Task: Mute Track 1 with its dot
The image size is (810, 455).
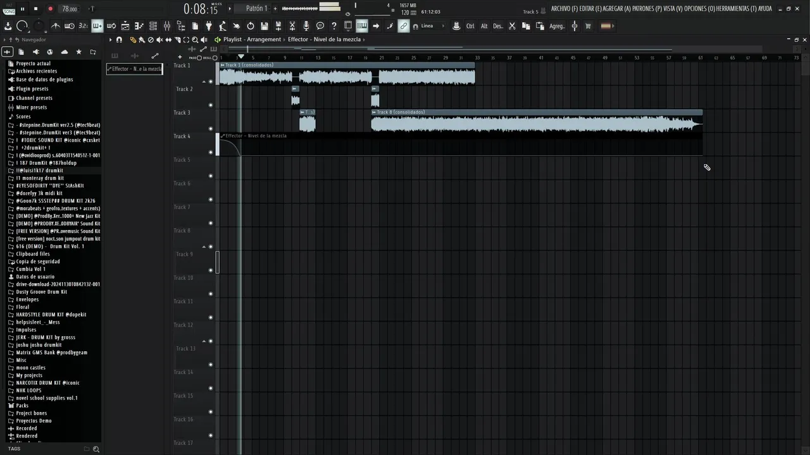Action: tap(211, 82)
